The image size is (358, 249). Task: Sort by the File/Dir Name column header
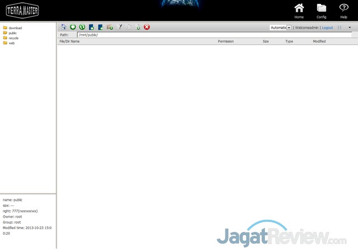coord(69,41)
